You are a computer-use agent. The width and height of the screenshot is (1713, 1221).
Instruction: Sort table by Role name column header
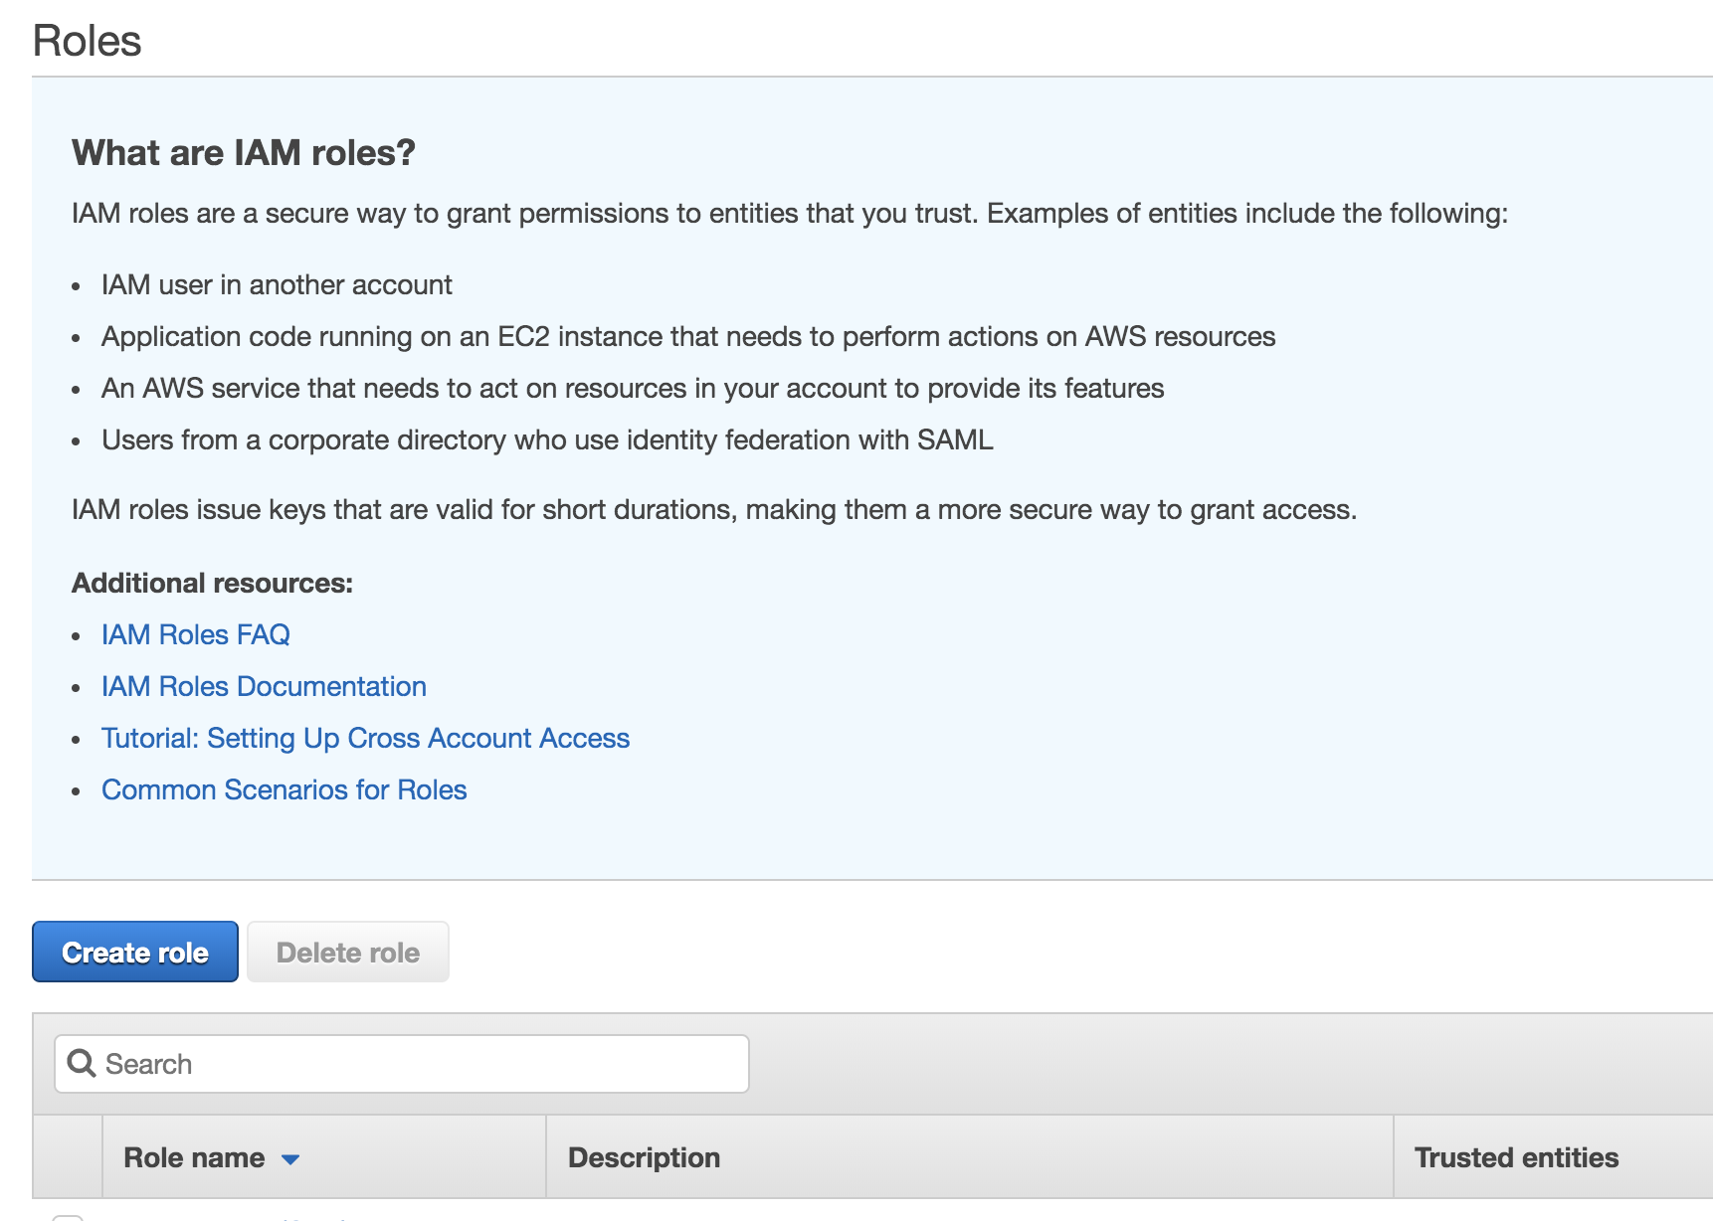point(194,1157)
